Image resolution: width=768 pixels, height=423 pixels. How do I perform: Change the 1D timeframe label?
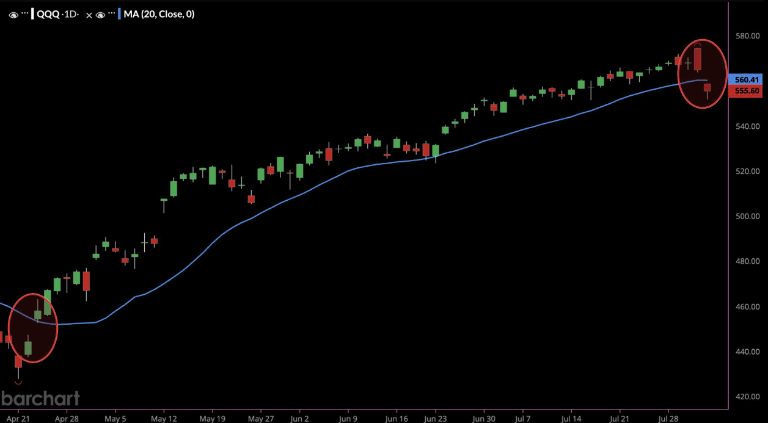click(x=71, y=14)
